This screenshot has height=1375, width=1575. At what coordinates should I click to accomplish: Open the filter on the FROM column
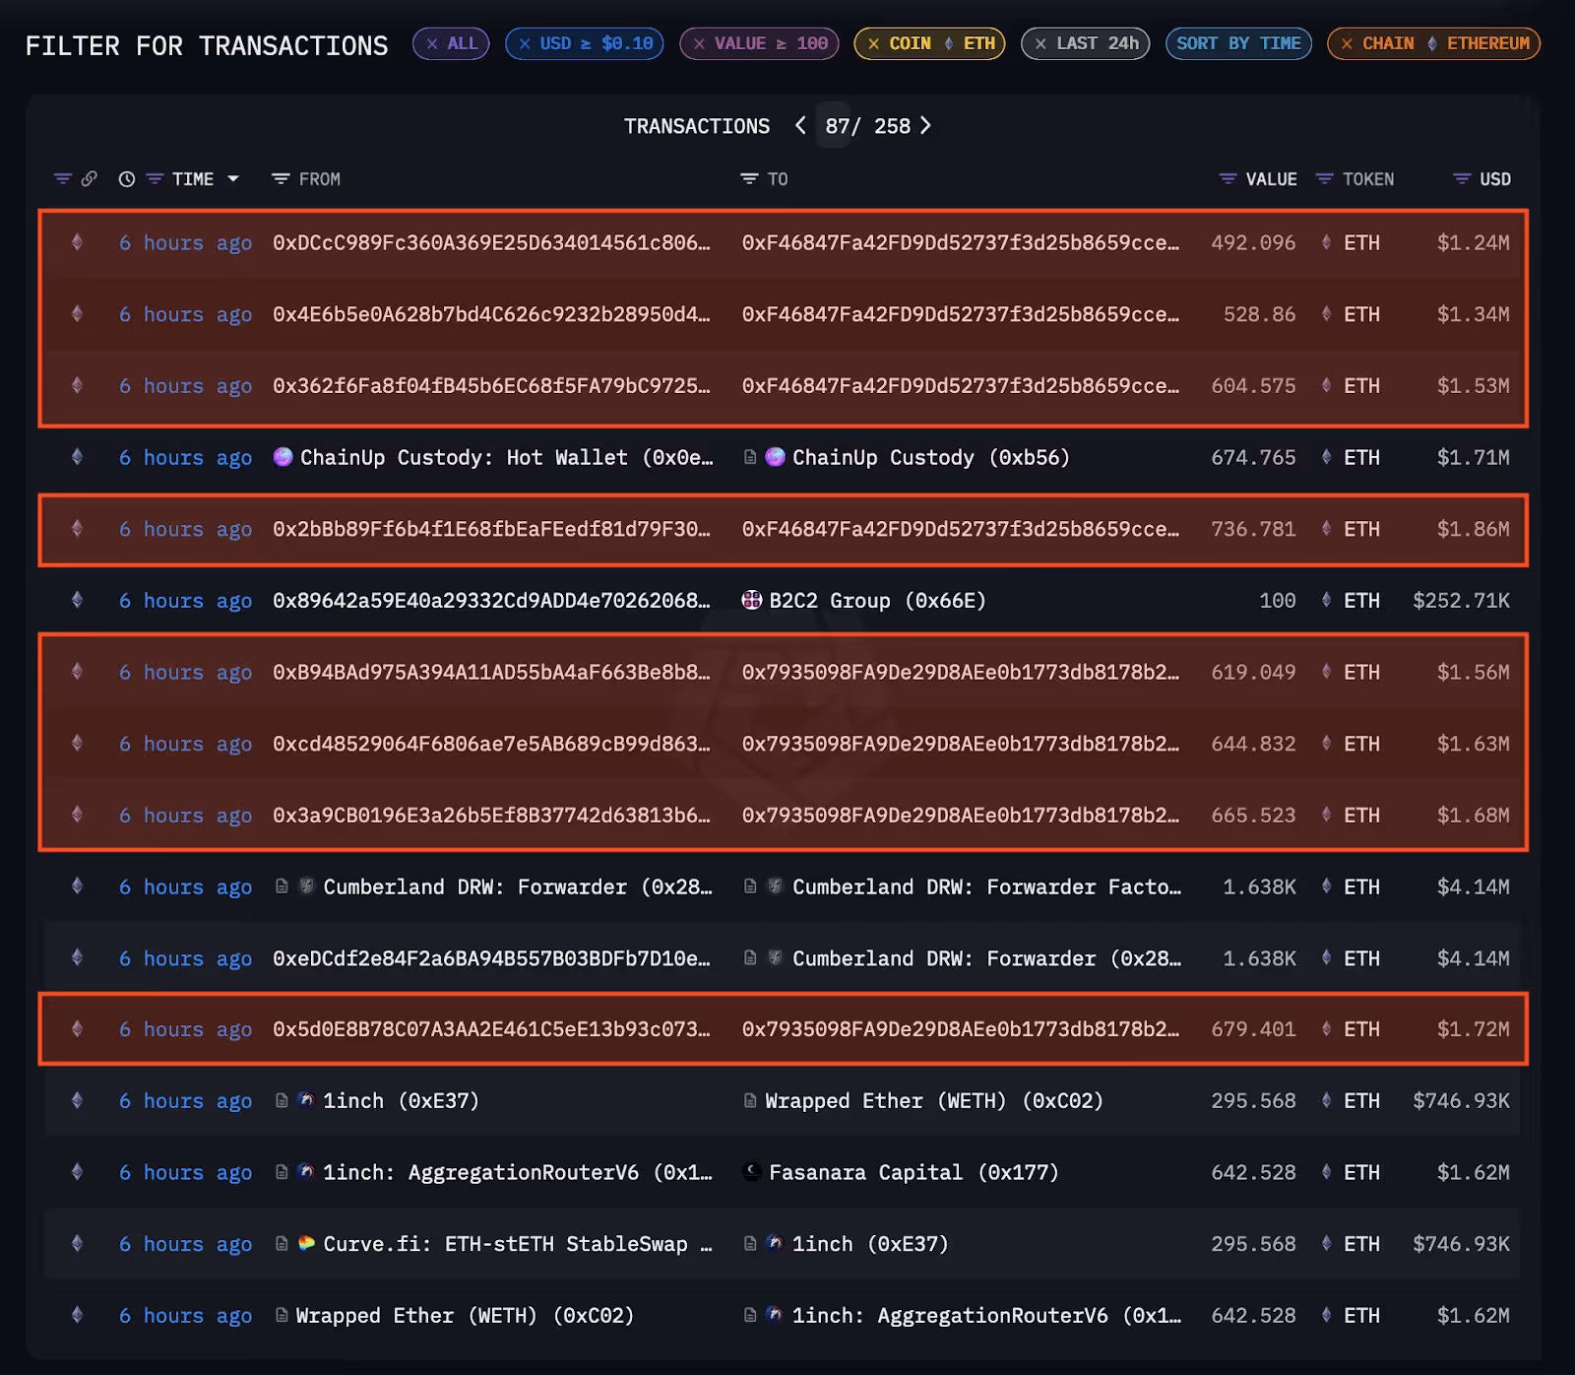click(281, 179)
